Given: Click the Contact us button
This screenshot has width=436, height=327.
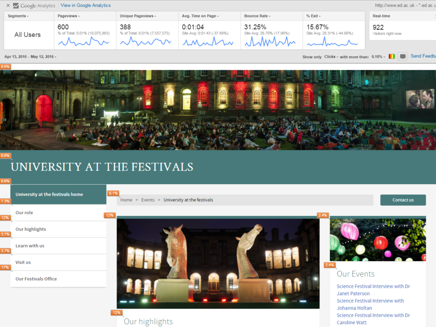Looking at the screenshot, I should pos(402,199).
